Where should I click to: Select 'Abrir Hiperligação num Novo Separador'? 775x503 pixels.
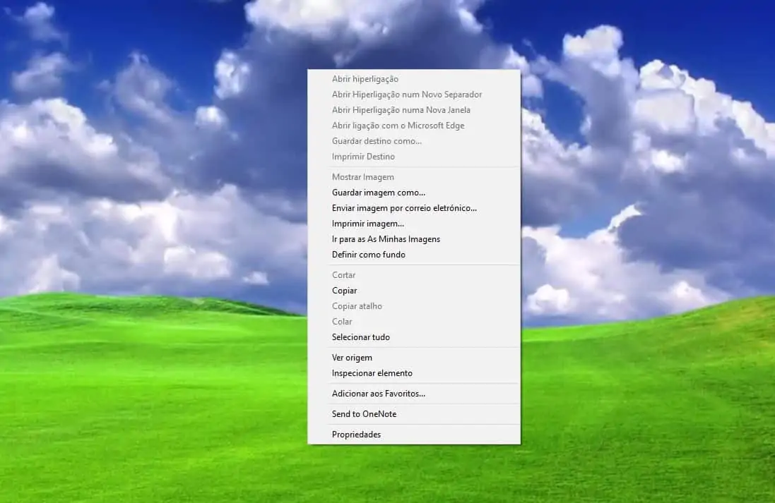coord(414,95)
